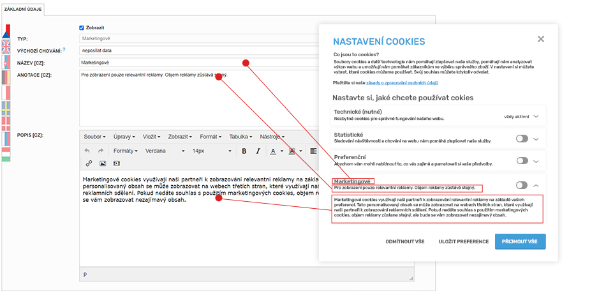The height and width of the screenshot is (295, 606).
Task: Open the Úpravy menu
Action: pos(124,137)
